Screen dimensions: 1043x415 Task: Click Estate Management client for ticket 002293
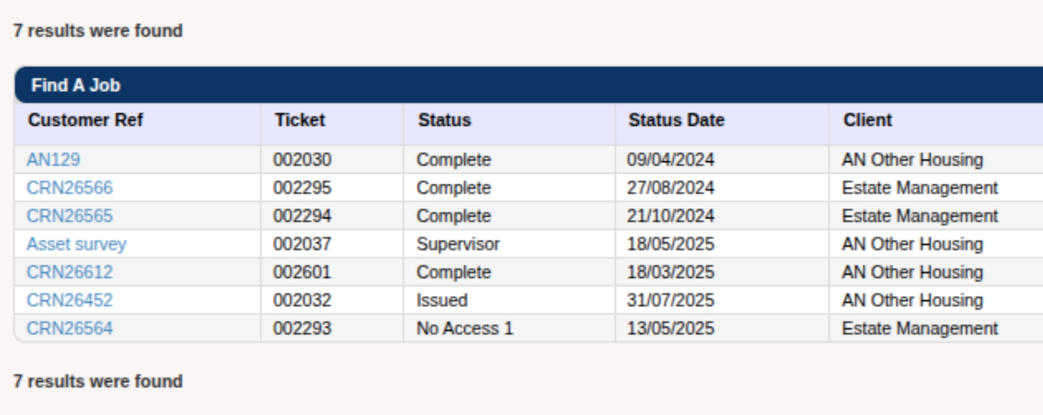click(x=920, y=328)
